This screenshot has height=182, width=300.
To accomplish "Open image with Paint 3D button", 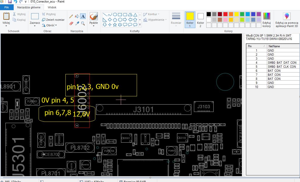I will pos(287,20).
